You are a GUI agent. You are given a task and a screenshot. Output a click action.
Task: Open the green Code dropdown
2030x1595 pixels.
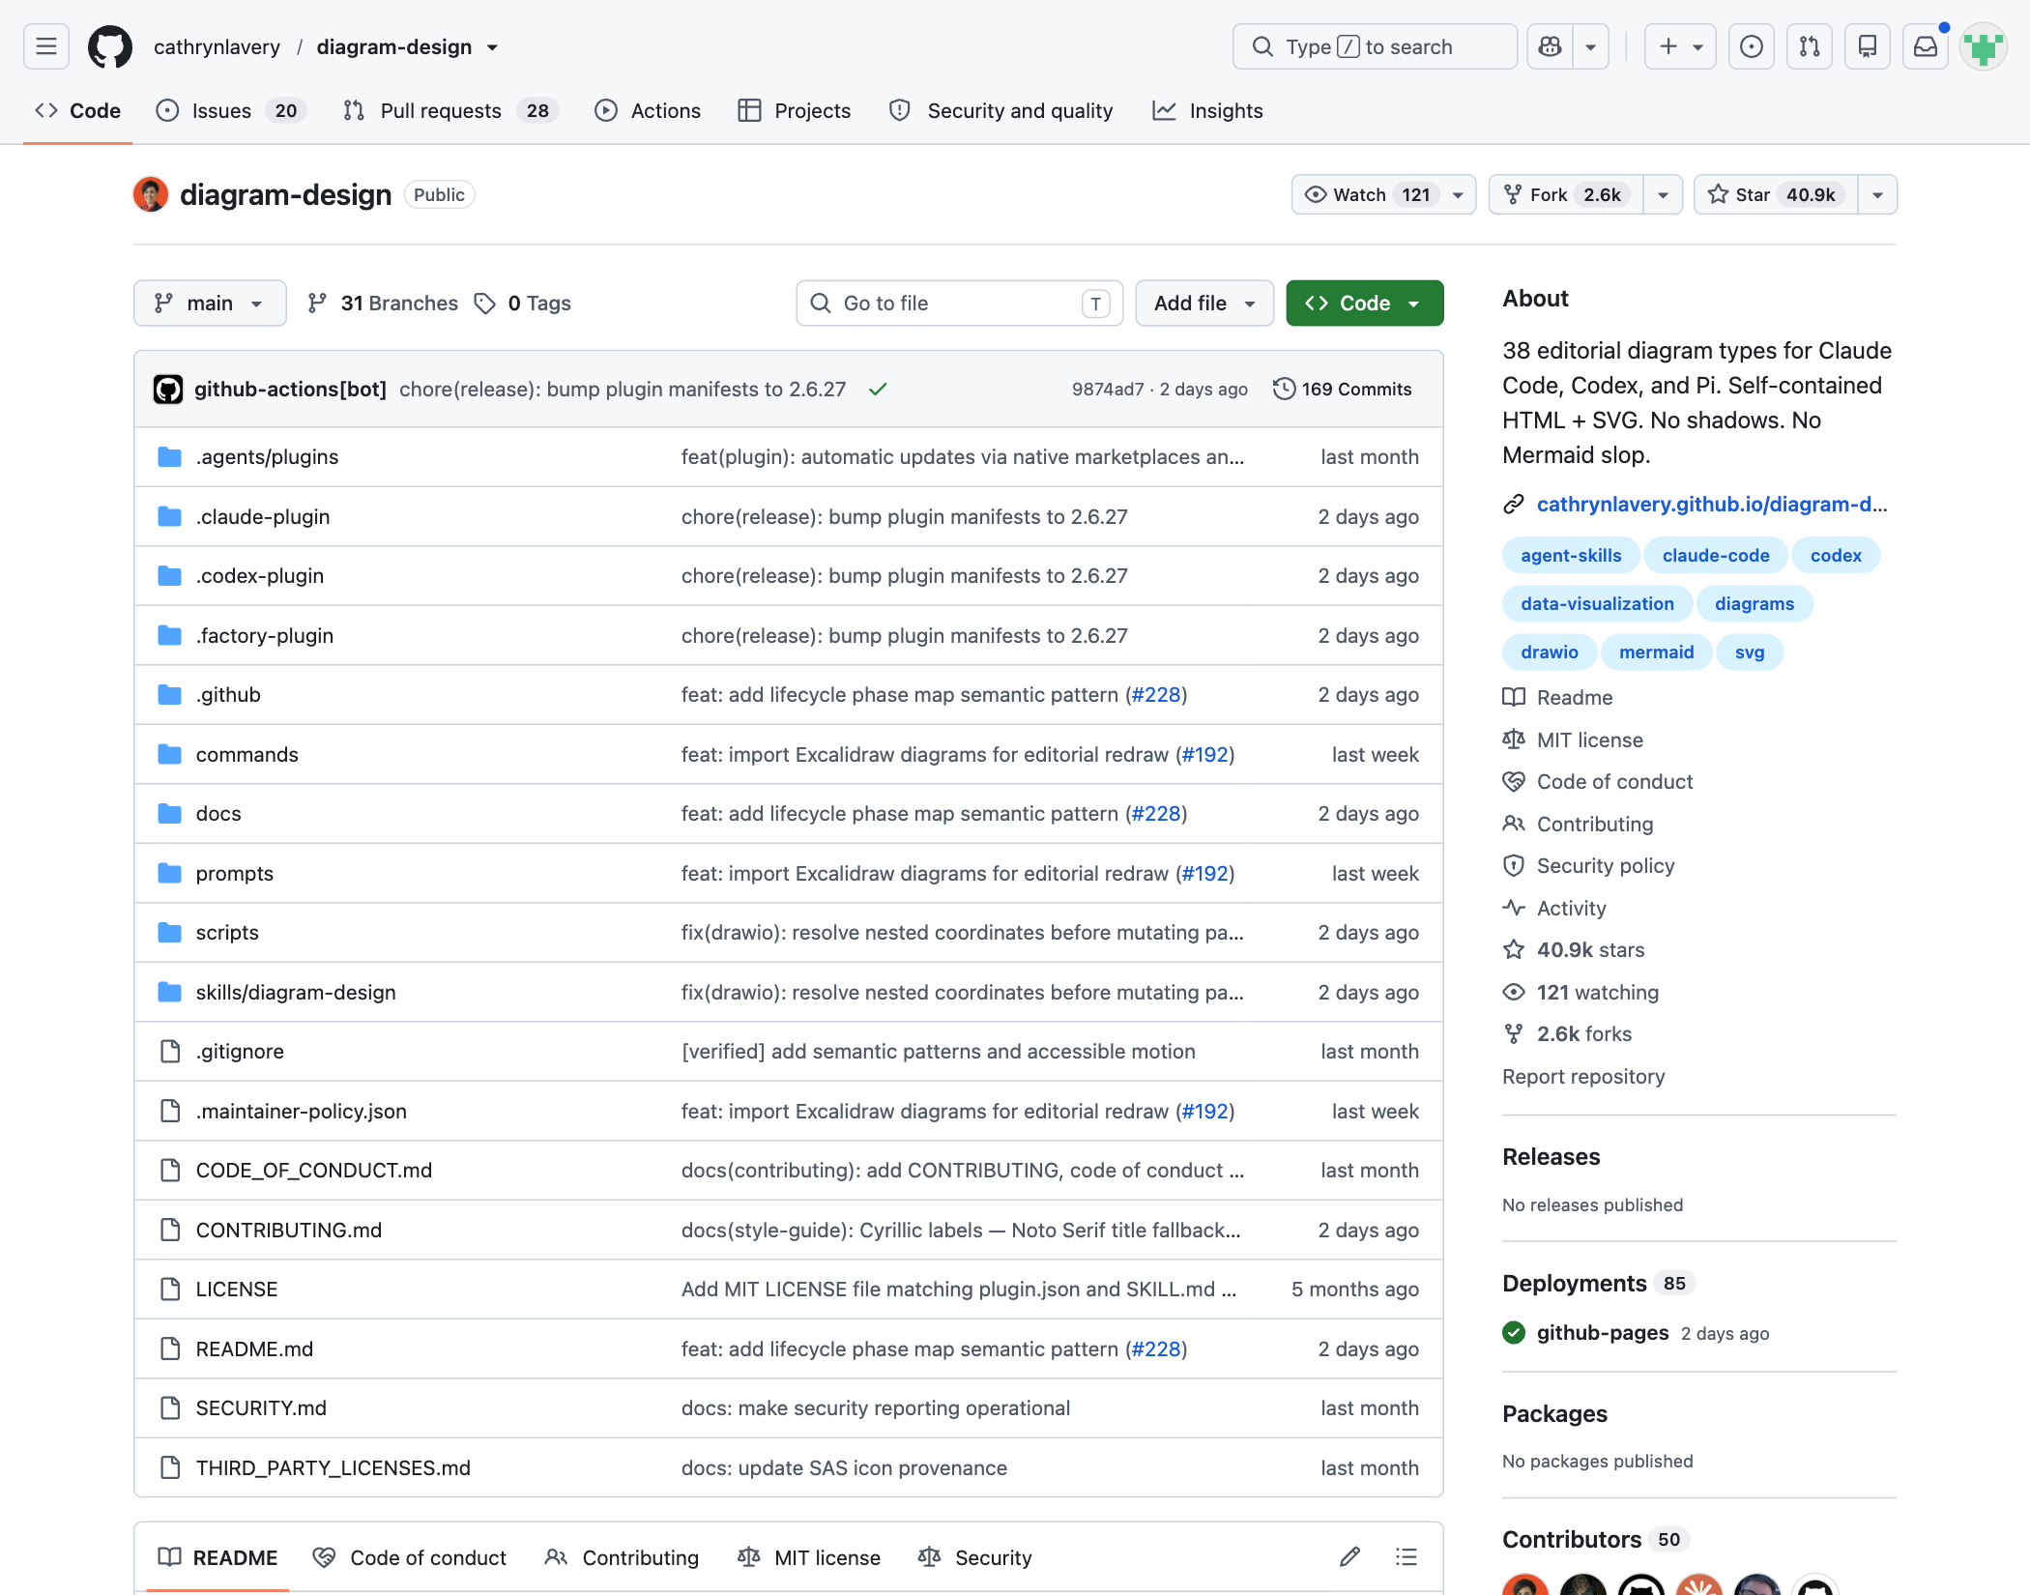pyautogui.click(x=1364, y=303)
